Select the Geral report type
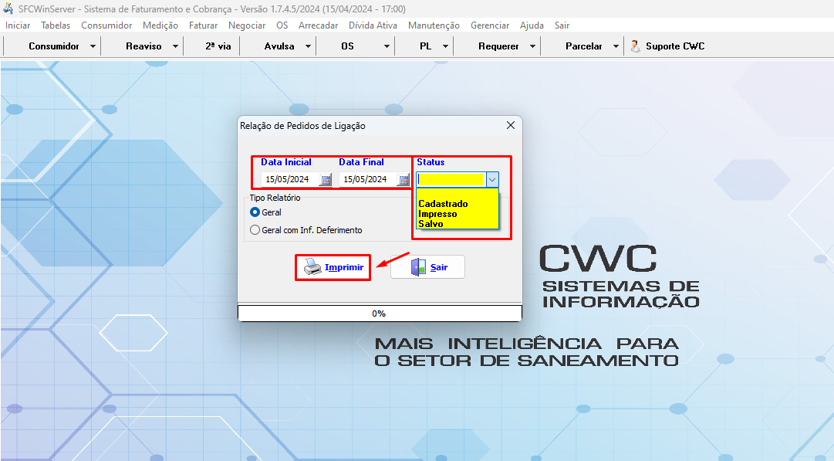Image resolution: width=834 pixels, height=461 pixels. [255, 212]
